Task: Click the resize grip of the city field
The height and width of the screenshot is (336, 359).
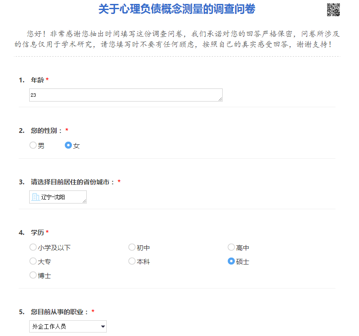Action: click(84, 200)
